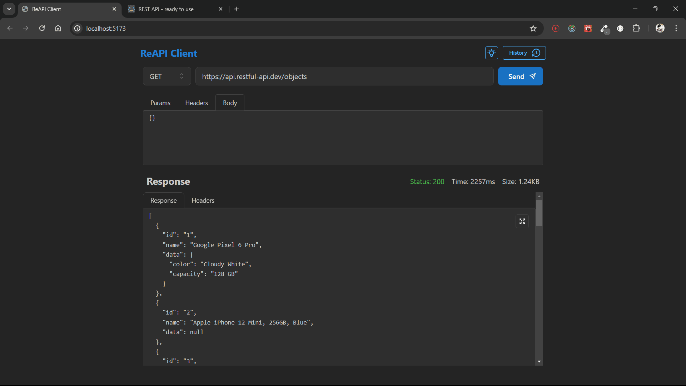
Task: Toggle the light/dark theme lightbulb icon
Action: coord(491,53)
